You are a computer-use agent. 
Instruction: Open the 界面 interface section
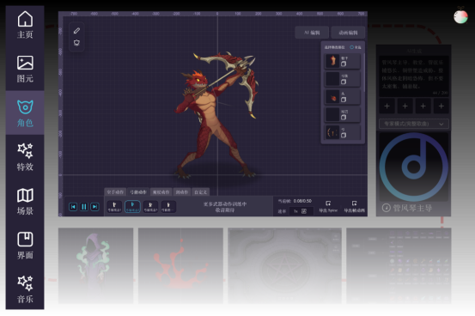point(25,245)
